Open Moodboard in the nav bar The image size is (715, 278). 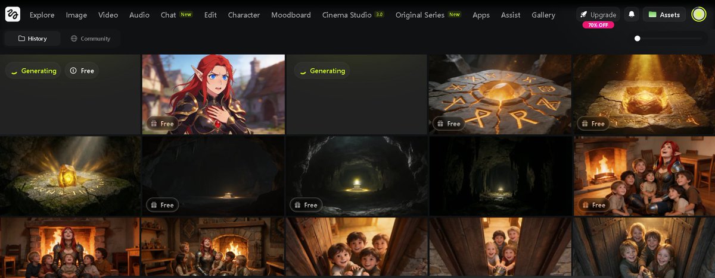pyautogui.click(x=291, y=15)
